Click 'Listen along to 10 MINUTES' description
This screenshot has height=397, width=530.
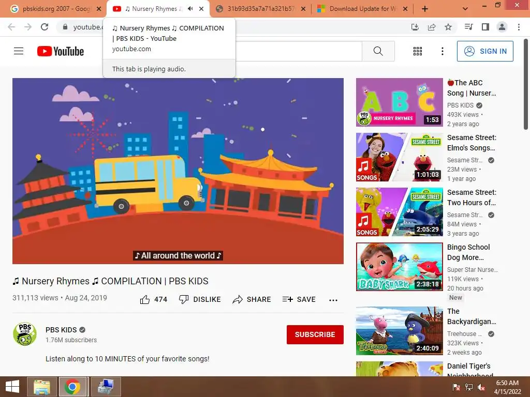127,359
